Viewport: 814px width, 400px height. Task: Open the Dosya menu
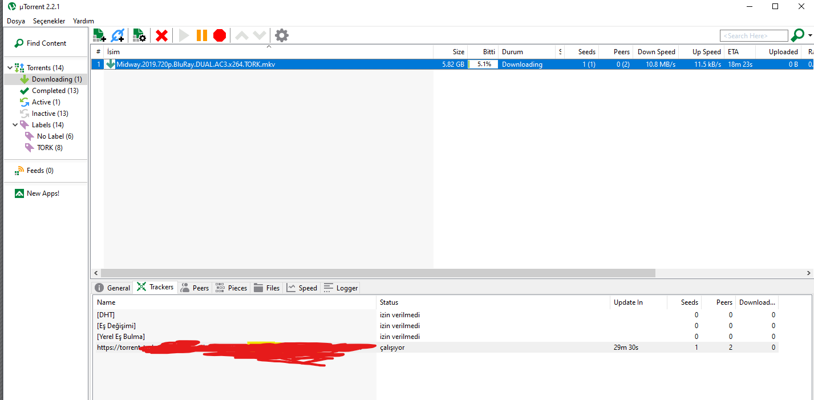coord(16,21)
